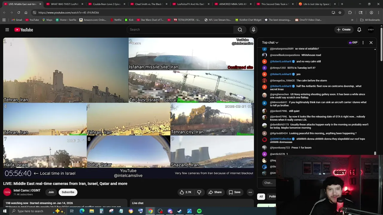
Task: Open Intel Cams | OSINT channel link
Action: [x=27, y=191]
